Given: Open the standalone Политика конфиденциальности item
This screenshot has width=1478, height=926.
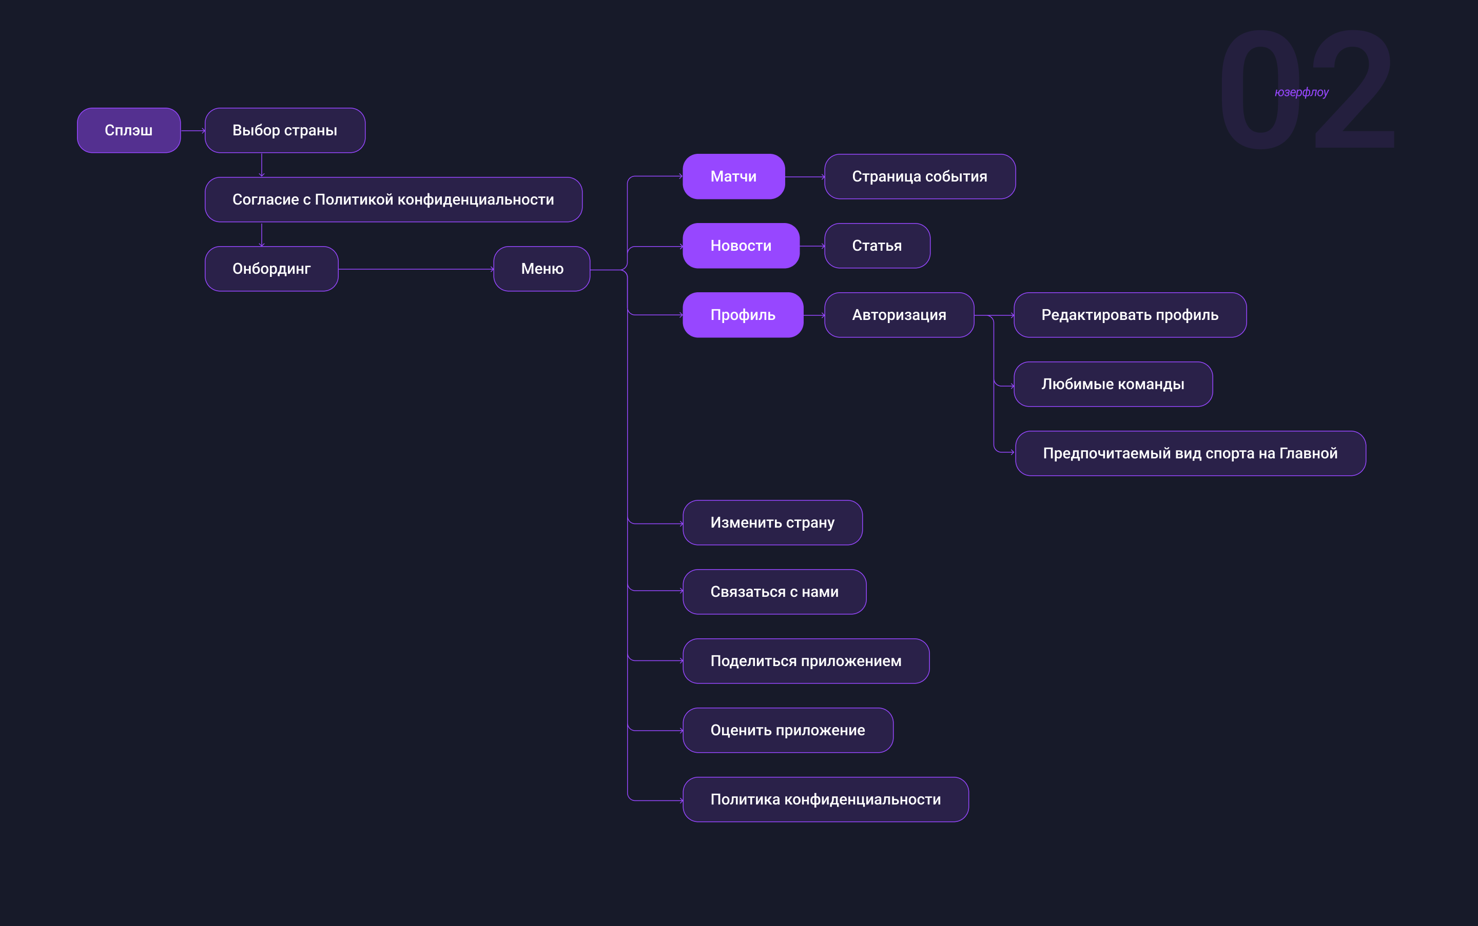Looking at the screenshot, I should (825, 799).
